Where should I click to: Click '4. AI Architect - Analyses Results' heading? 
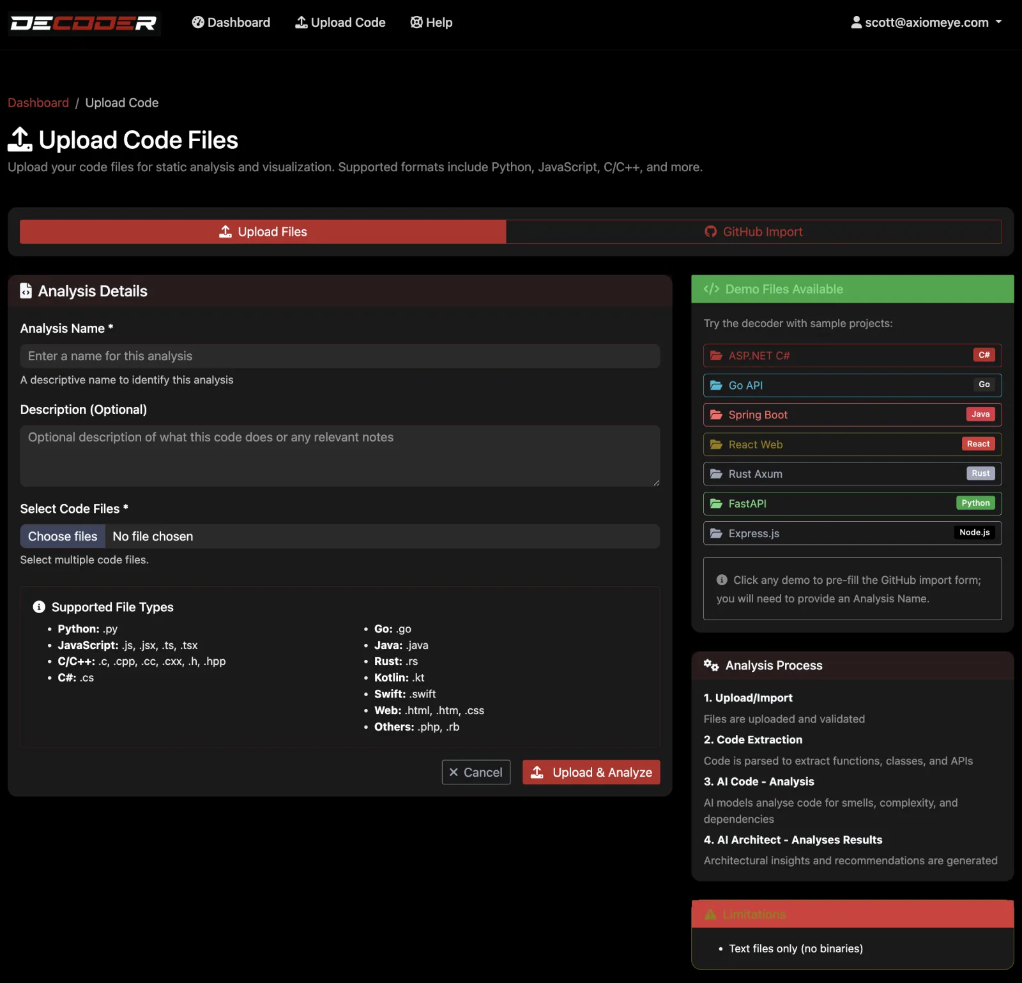tap(793, 840)
